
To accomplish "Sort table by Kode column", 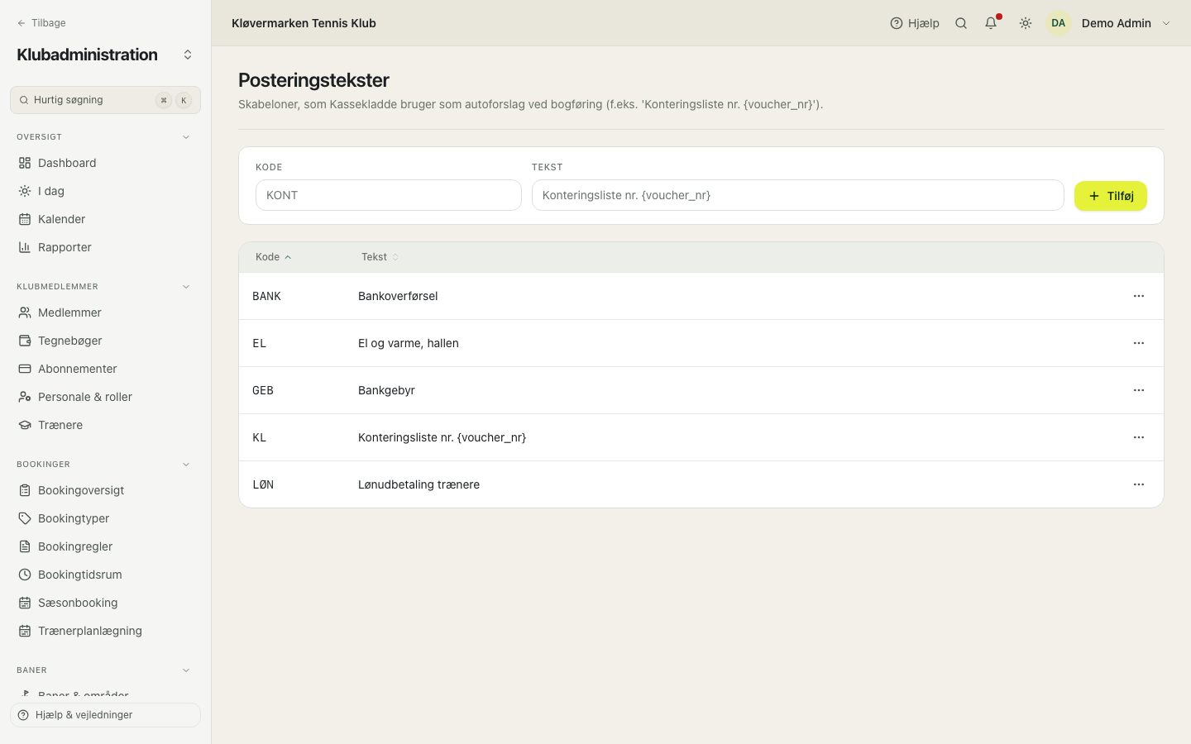I will [273, 257].
